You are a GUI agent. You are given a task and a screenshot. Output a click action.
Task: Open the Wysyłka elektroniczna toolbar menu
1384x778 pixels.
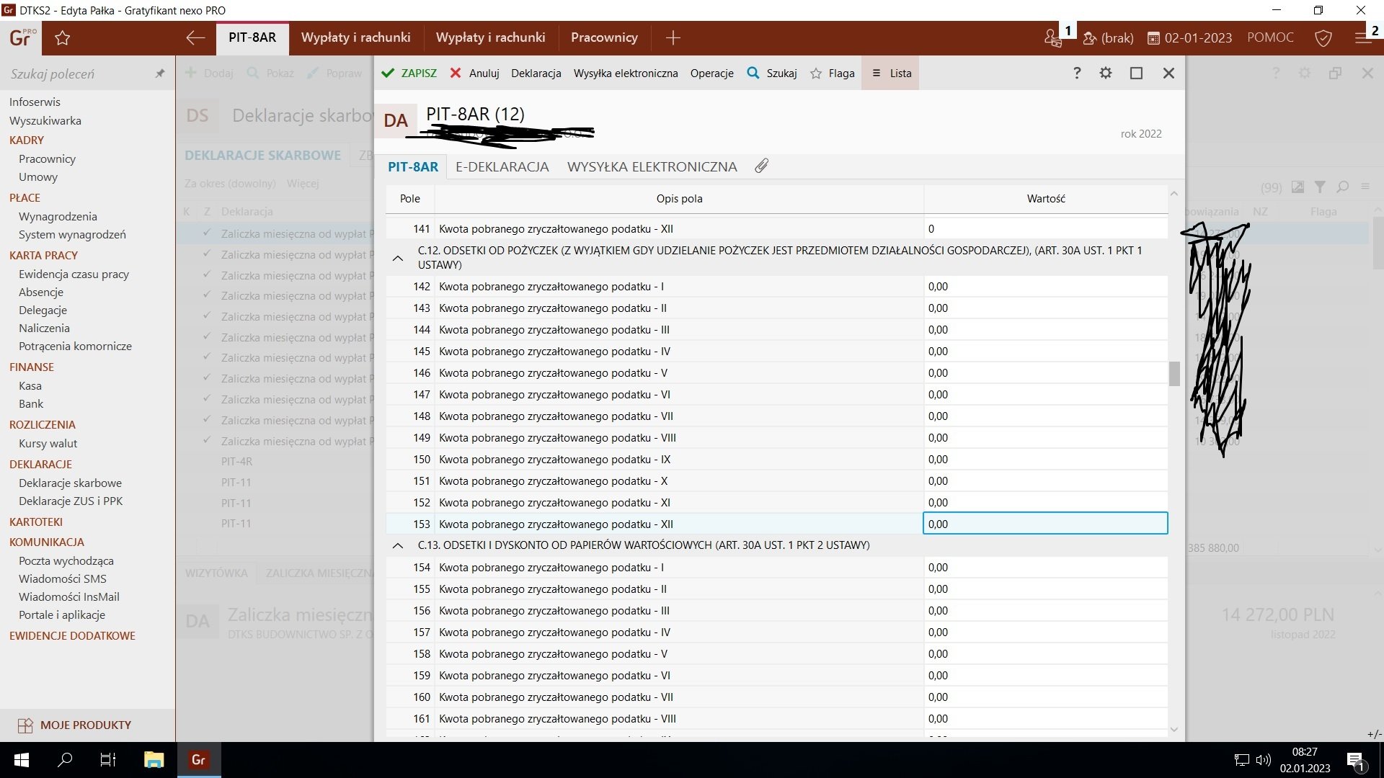coord(625,73)
